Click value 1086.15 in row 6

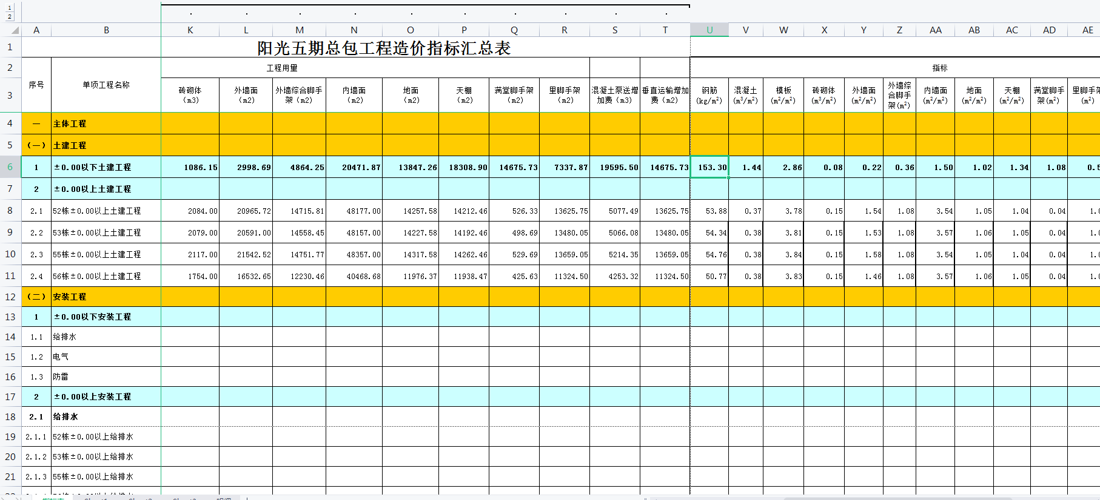(201, 167)
